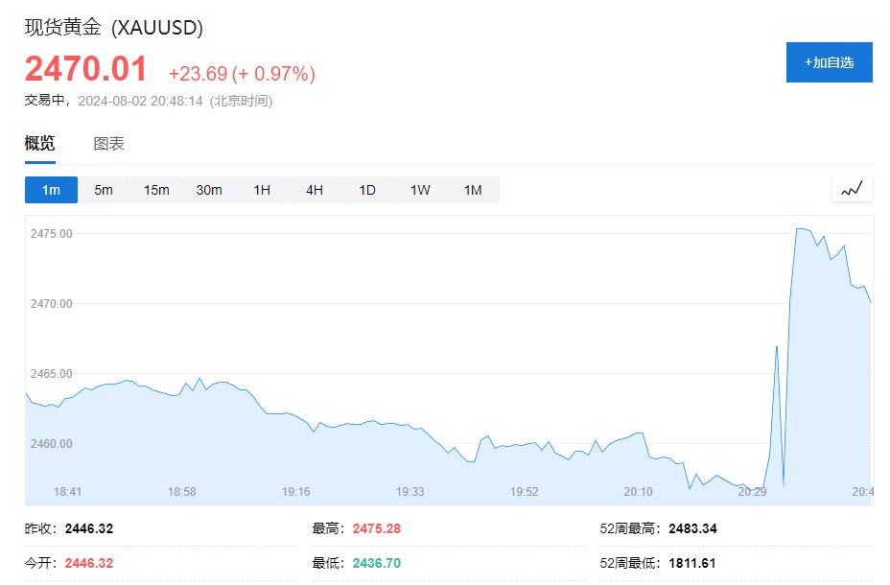Click the +加自选 button

(829, 62)
